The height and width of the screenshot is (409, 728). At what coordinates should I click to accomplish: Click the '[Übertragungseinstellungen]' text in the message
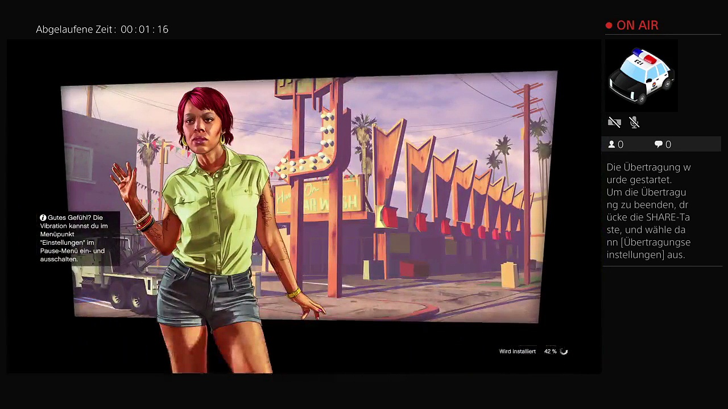pos(648,248)
